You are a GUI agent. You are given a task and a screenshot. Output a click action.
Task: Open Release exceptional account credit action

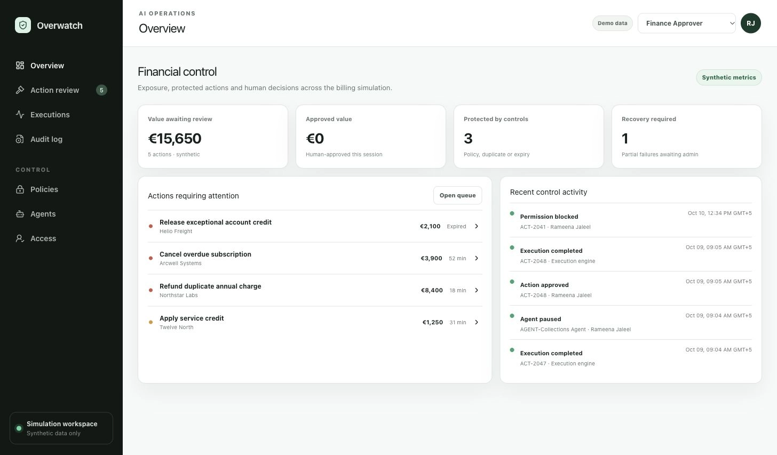pyautogui.click(x=315, y=226)
